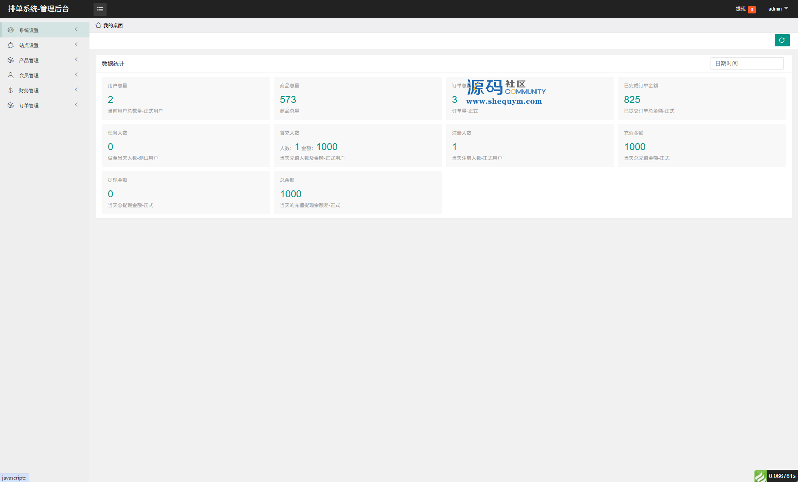Click the 订单管理 sidebar icon

click(11, 105)
